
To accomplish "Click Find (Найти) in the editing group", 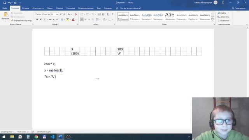I will [222, 13].
